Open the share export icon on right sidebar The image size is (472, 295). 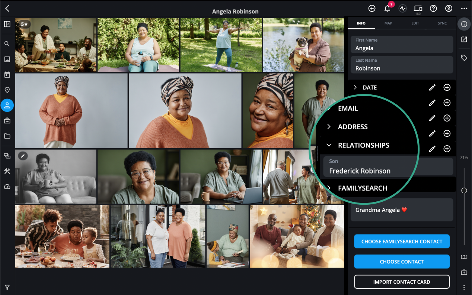pyautogui.click(x=464, y=39)
